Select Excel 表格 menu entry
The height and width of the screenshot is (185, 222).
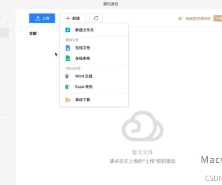94,87
